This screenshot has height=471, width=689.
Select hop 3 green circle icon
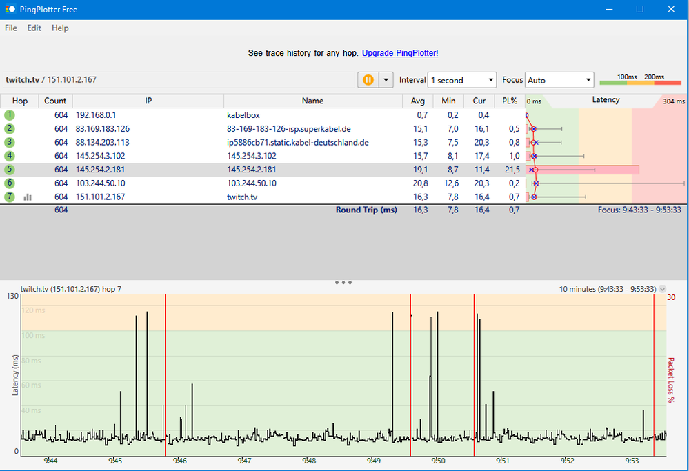click(10, 142)
